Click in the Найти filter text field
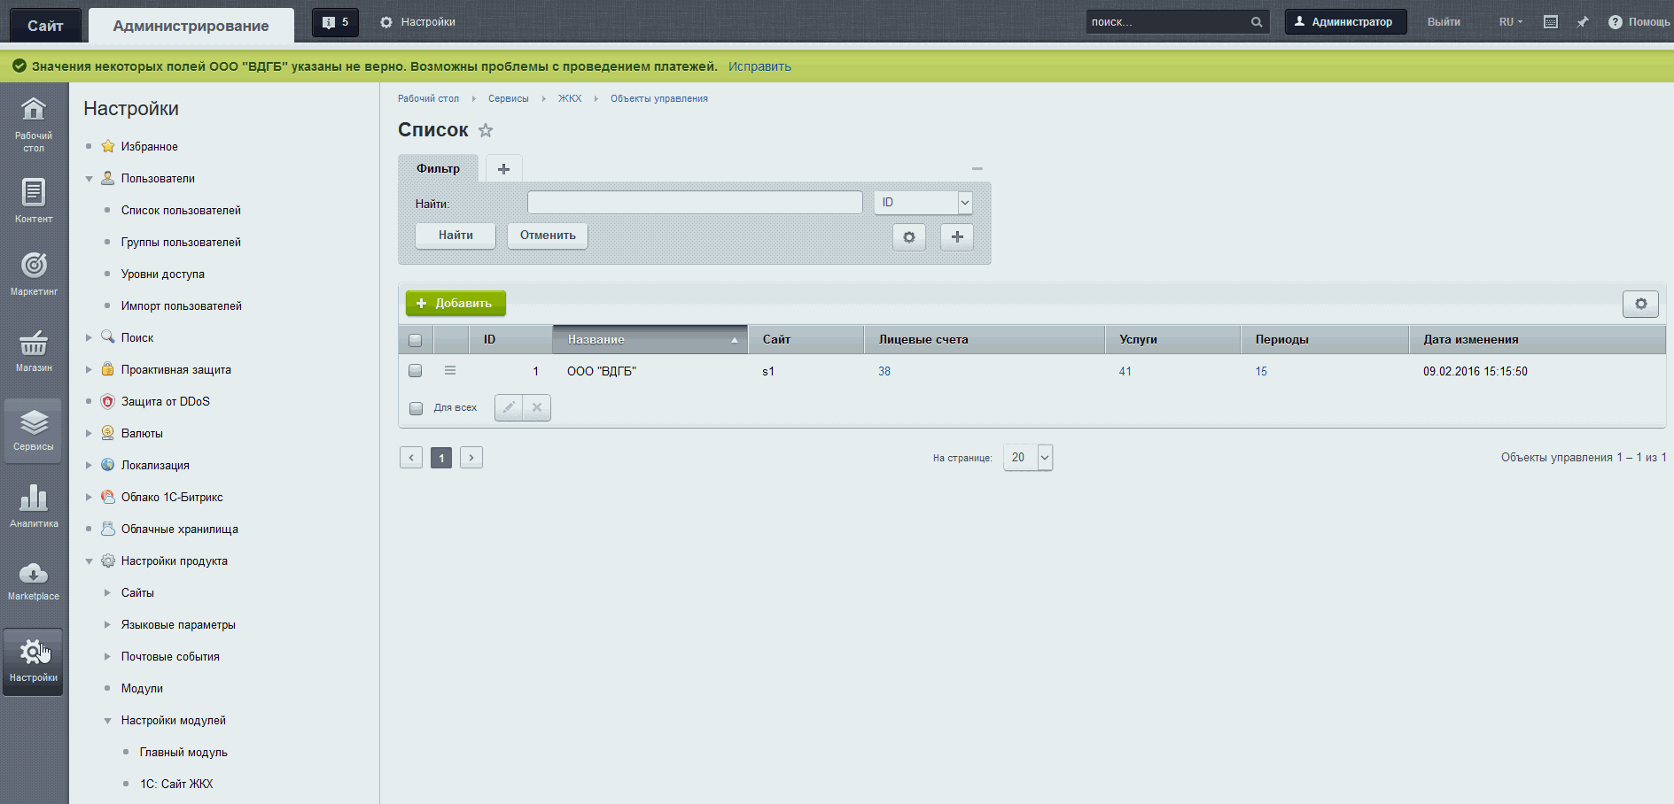 (695, 203)
